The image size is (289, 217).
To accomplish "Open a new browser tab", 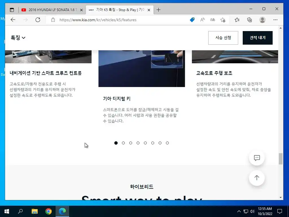I will click(x=158, y=10).
